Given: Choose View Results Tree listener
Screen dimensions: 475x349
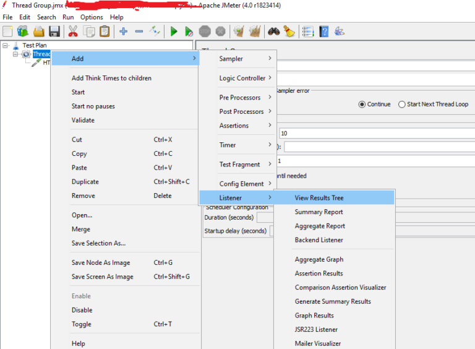Looking at the screenshot, I should 335,198.
